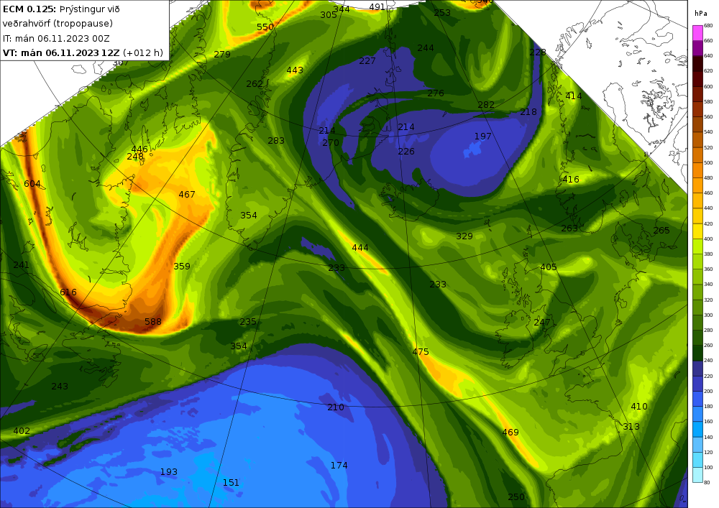Click the map value 604
This screenshot has width=719, height=508.
click(32, 184)
